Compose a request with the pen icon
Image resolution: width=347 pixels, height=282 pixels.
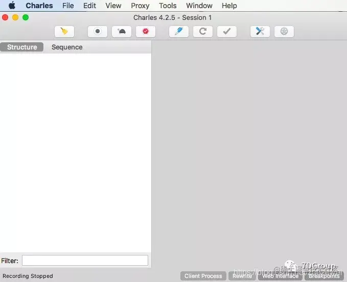179,32
